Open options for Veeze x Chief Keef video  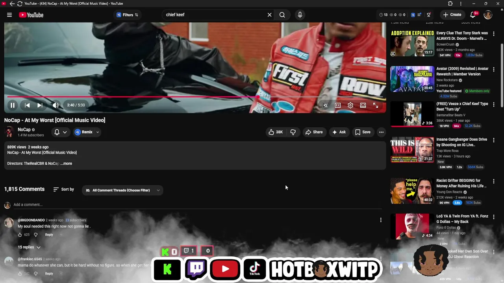pyautogui.click(x=494, y=105)
